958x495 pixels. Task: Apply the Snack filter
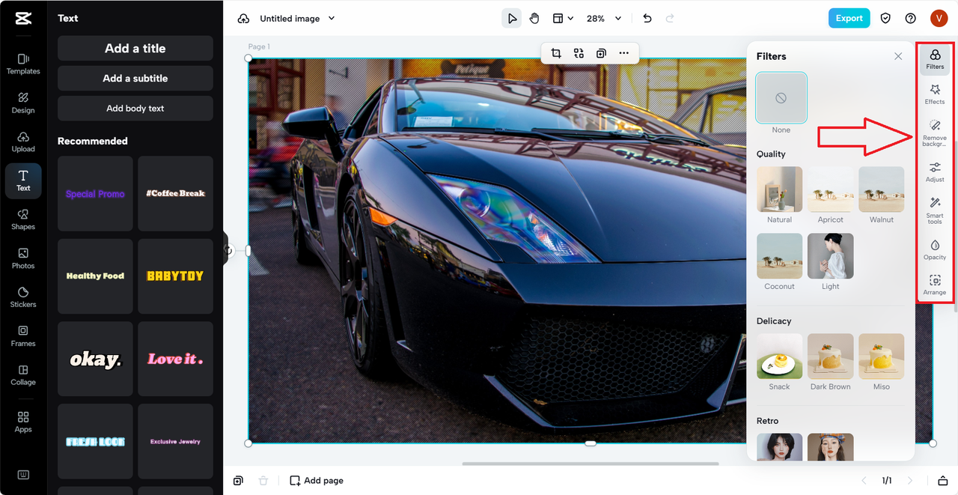[x=779, y=356]
